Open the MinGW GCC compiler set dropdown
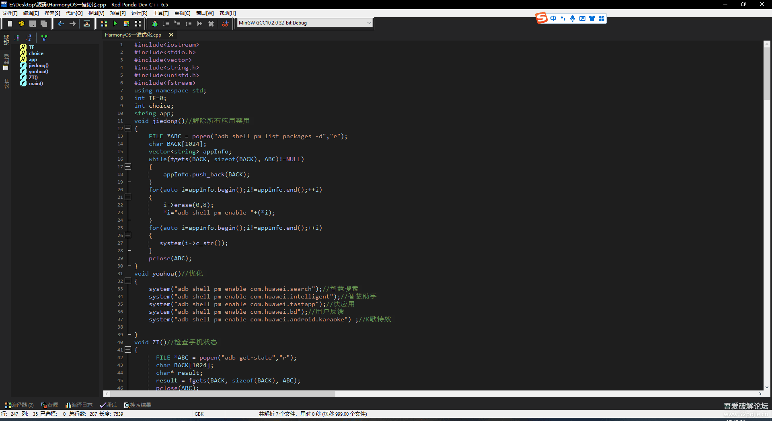Viewport: 772px width, 421px height. click(369, 23)
